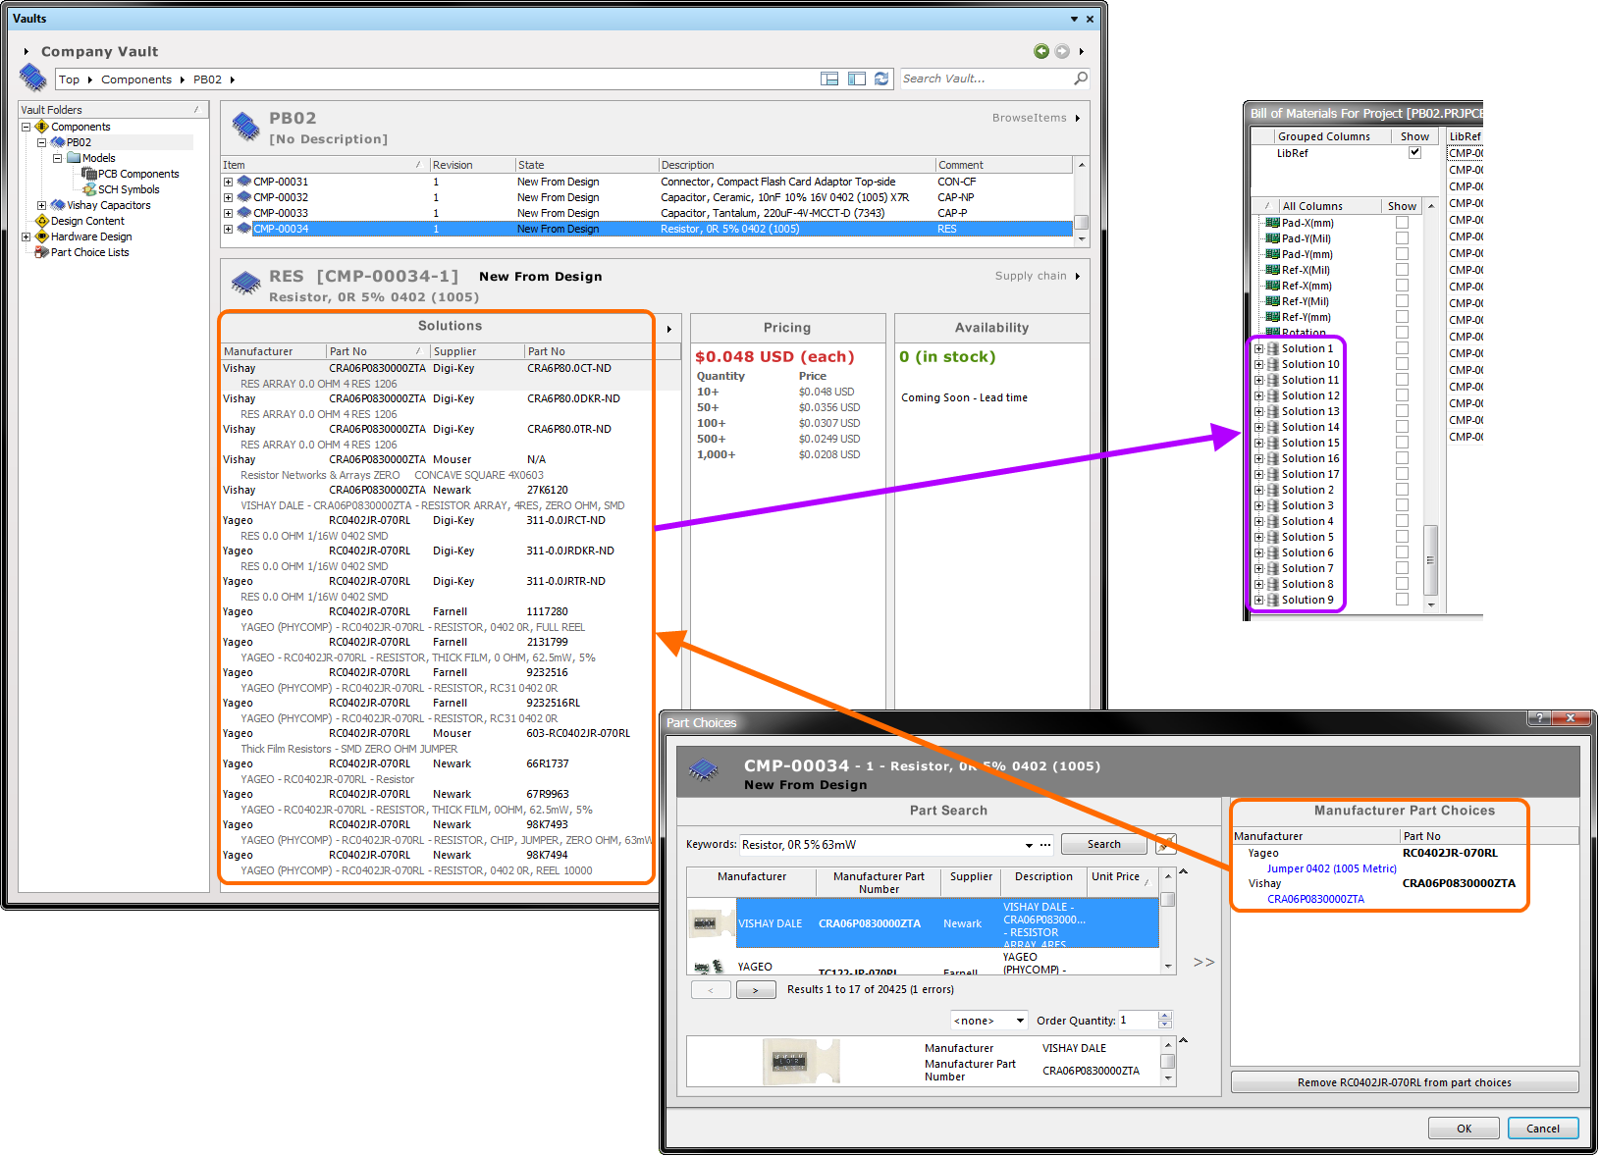
Task: Click the Search button in Part Search
Action: (x=1103, y=844)
